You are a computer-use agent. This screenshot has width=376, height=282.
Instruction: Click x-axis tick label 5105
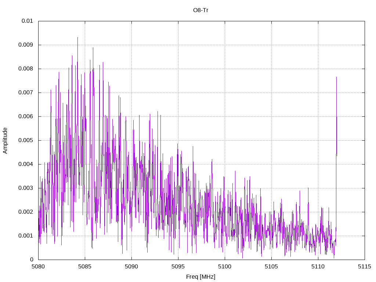[271, 267]
